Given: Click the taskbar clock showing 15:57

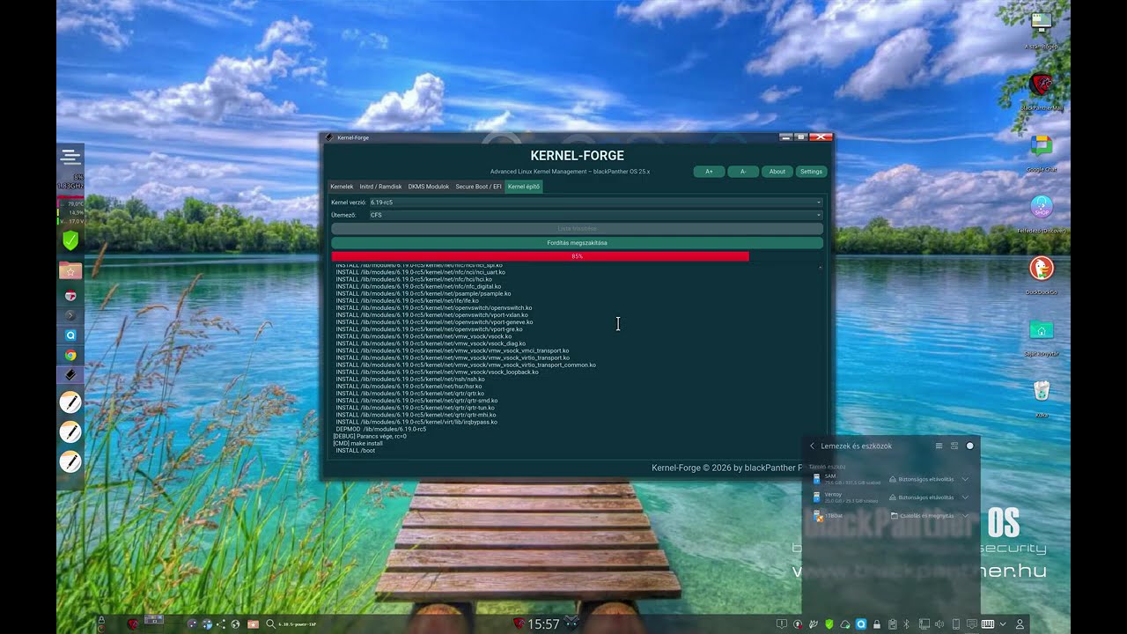Looking at the screenshot, I should click(x=543, y=624).
